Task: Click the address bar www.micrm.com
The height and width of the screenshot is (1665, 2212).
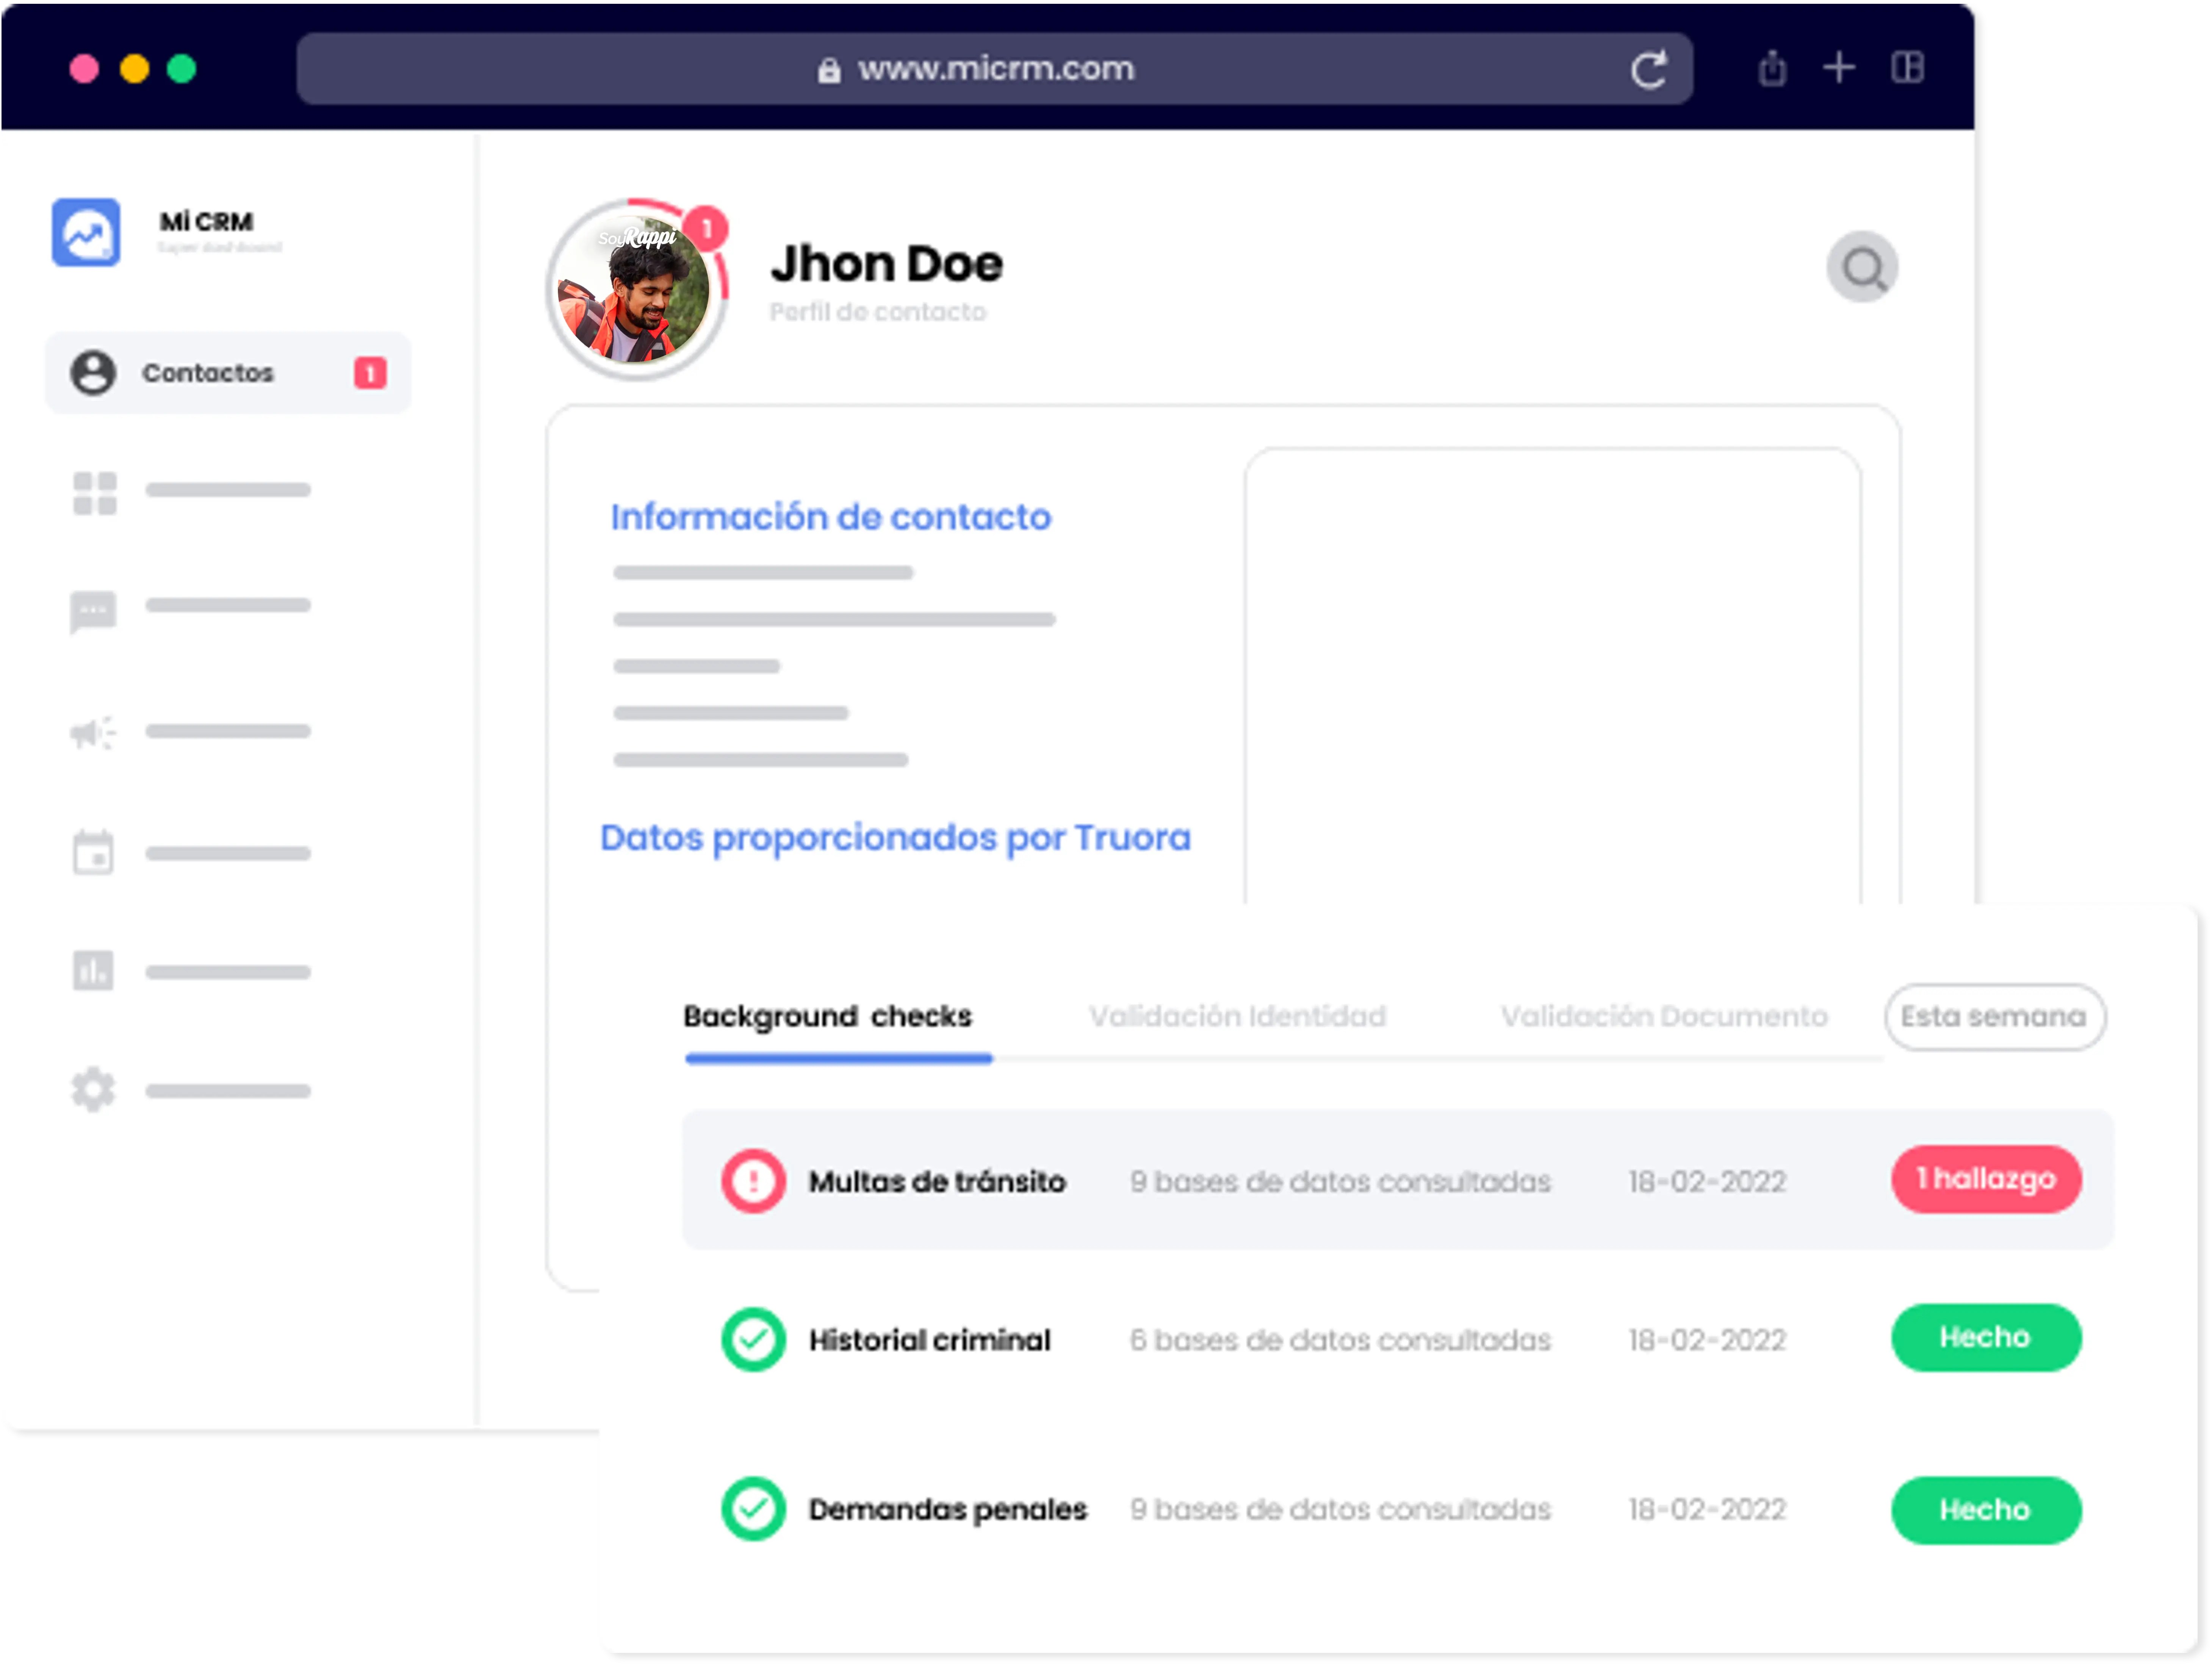Action: pos(995,69)
